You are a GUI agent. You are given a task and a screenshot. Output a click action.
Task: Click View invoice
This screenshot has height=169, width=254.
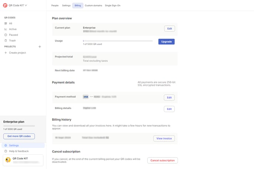(164, 138)
